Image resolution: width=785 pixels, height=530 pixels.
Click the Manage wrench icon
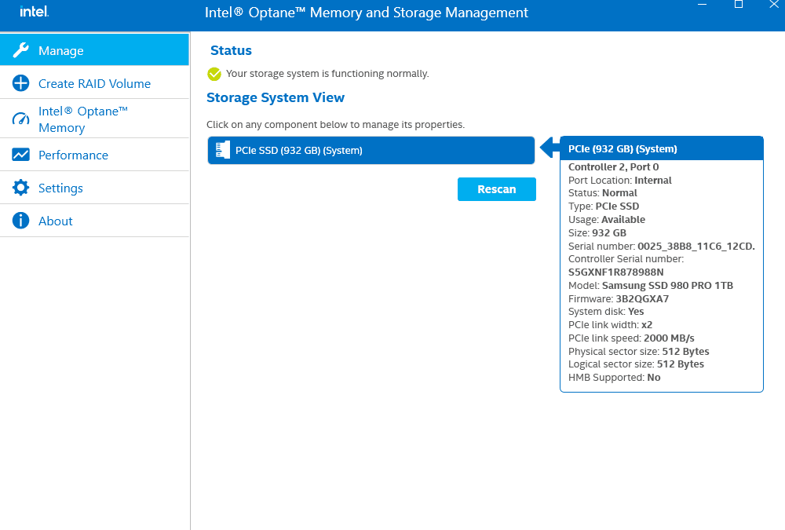(20, 50)
